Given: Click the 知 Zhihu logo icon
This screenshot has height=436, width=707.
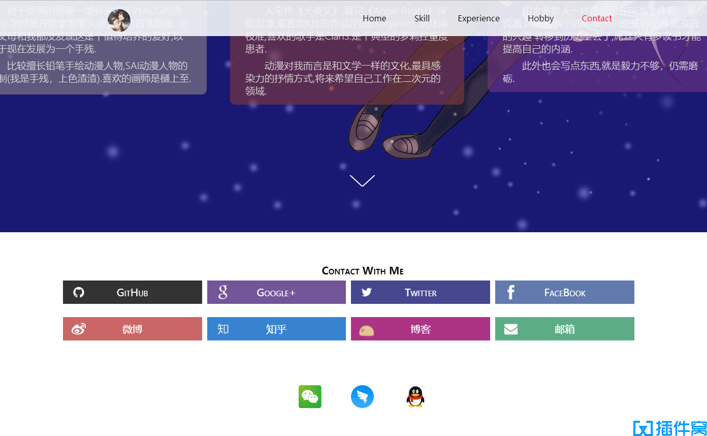Looking at the screenshot, I should [x=223, y=329].
